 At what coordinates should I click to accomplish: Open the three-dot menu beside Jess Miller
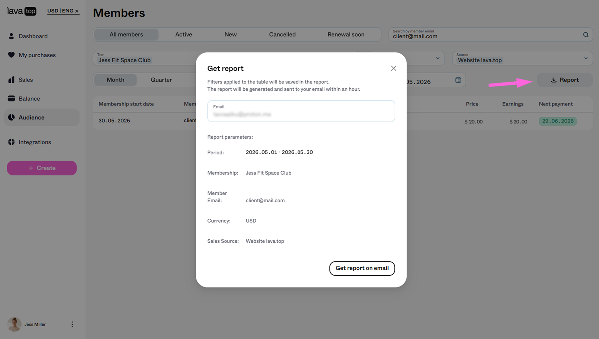pyautogui.click(x=72, y=324)
